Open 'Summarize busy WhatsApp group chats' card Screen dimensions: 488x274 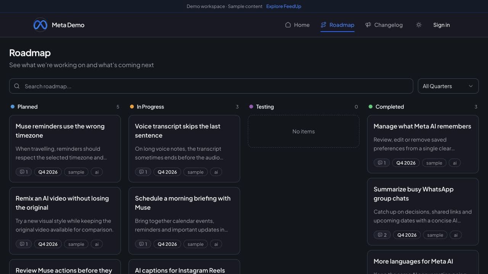[x=423, y=212]
